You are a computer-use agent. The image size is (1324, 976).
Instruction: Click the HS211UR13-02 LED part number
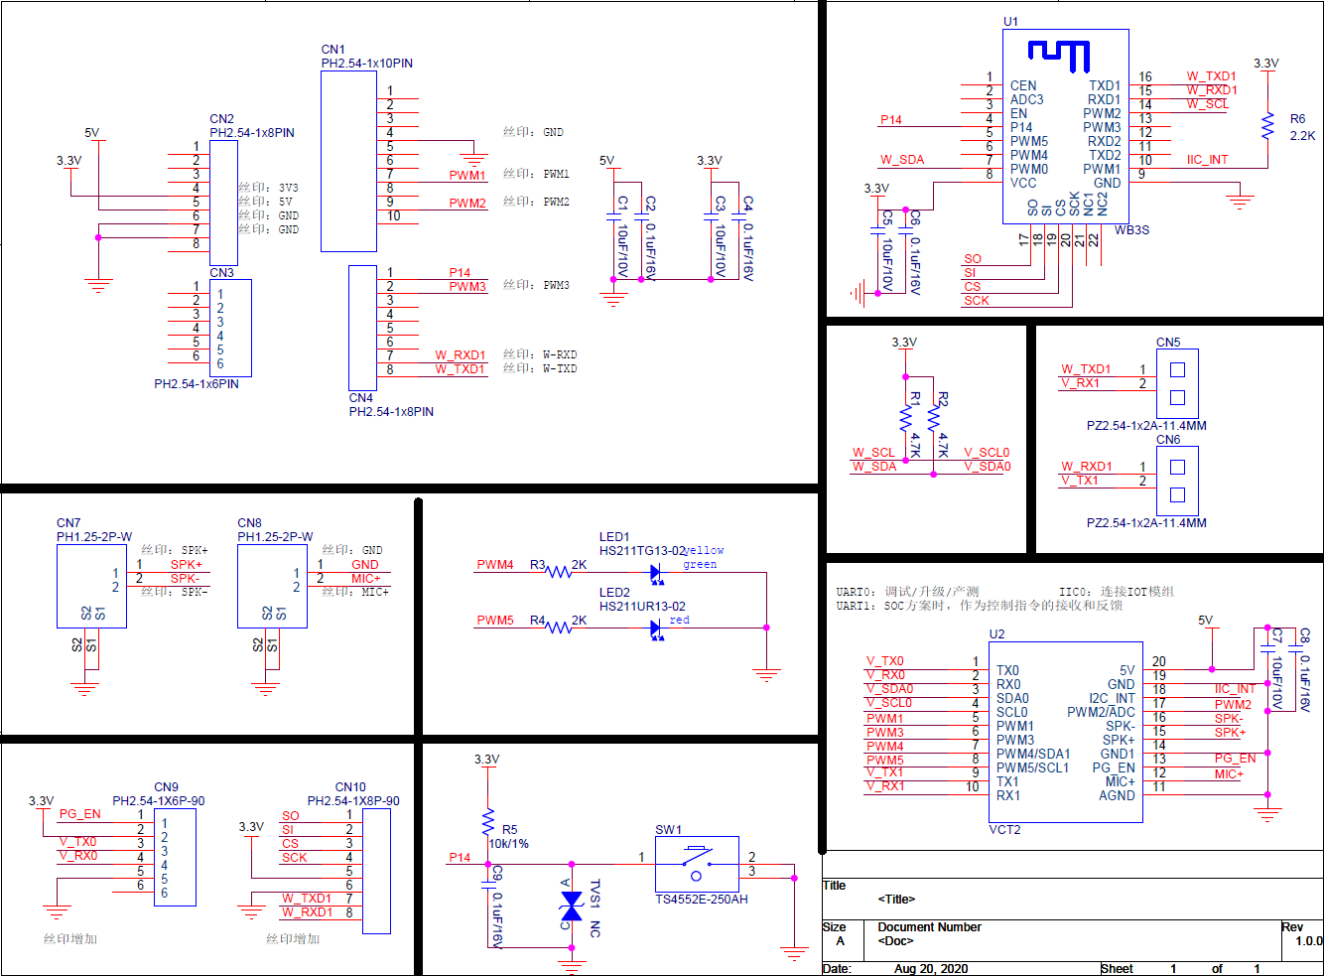coord(642,607)
